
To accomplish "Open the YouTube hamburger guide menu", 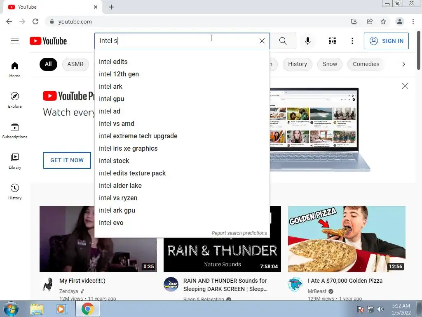I will pos(15,41).
